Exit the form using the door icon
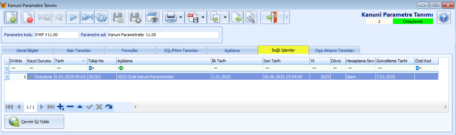This screenshot has width=456, height=135. (x=272, y=17)
